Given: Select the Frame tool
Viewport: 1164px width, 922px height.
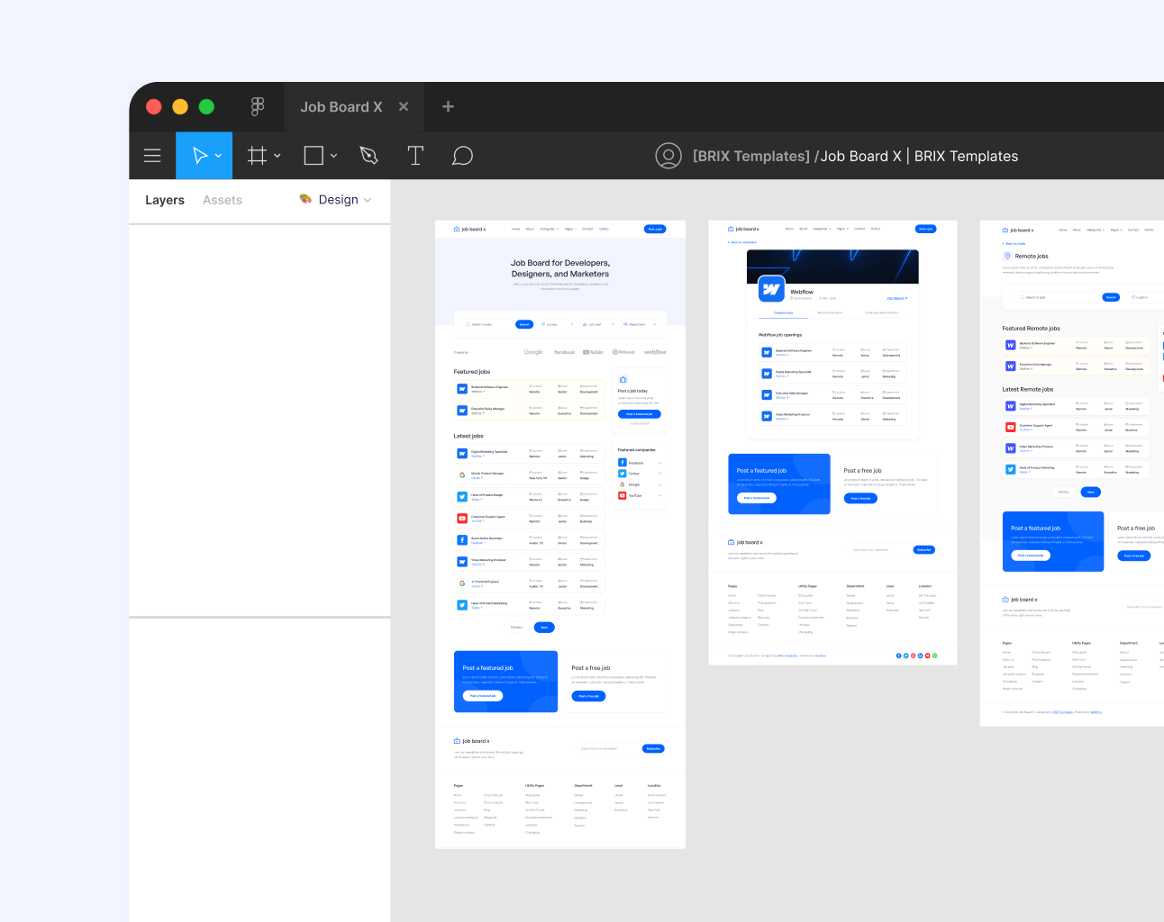Looking at the screenshot, I should (258, 155).
